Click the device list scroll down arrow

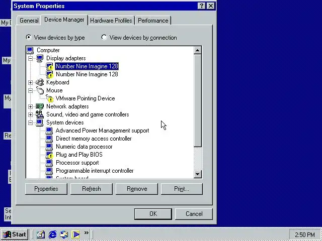pyautogui.click(x=198, y=174)
